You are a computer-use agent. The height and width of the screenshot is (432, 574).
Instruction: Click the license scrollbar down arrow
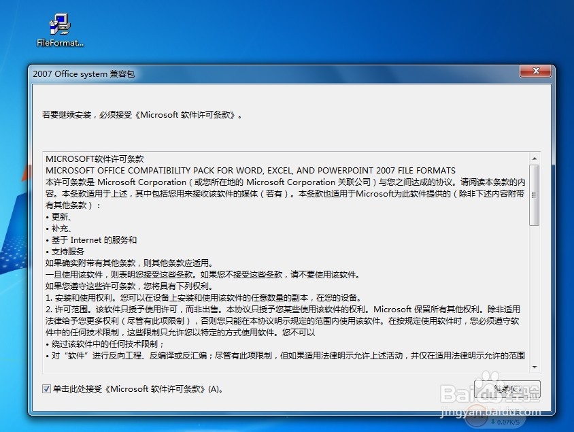click(535, 367)
